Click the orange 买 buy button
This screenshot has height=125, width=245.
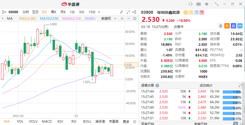(x=227, y=26)
